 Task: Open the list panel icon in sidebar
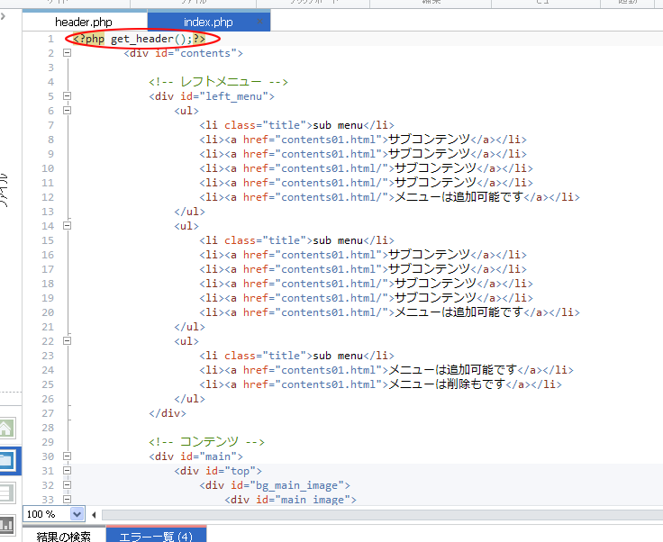pyautogui.click(x=7, y=492)
